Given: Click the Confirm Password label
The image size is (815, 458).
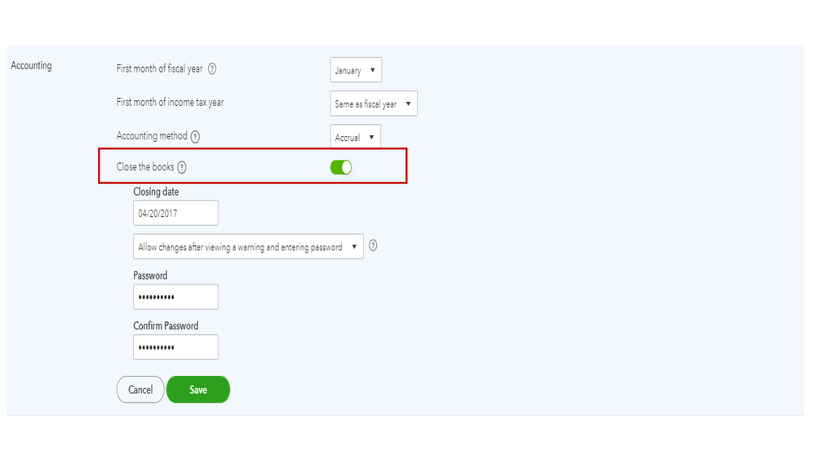Looking at the screenshot, I should pos(166,326).
